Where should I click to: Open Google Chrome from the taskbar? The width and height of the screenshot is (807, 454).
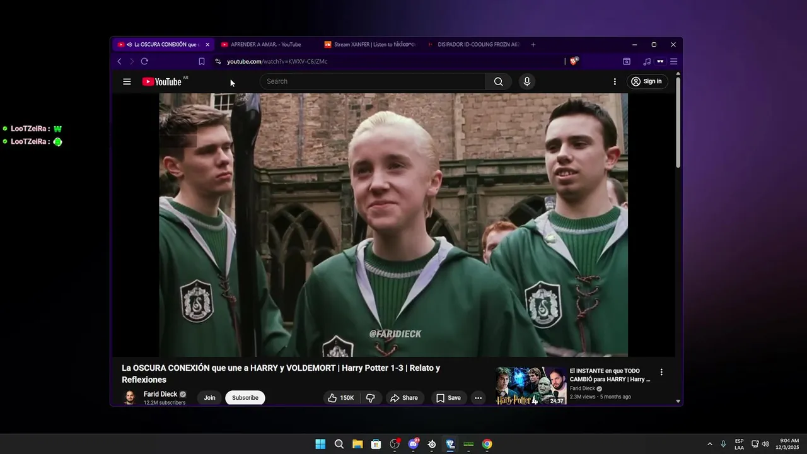[487, 444]
